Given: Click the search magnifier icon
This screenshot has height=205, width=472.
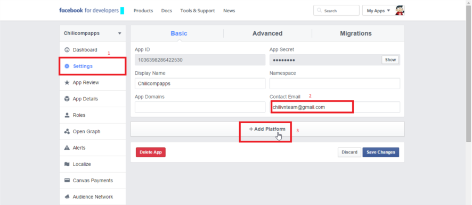Looking at the screenshot, I should click(x=320, y=11).
